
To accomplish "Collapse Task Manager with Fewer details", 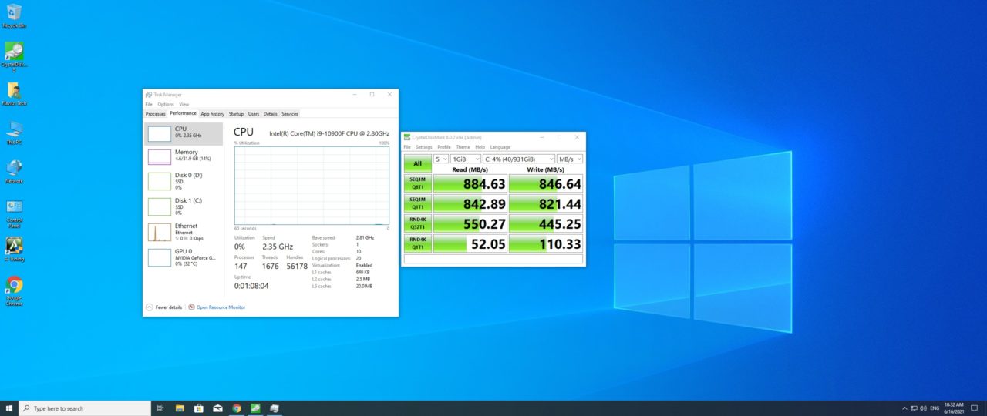I will 164,307.
